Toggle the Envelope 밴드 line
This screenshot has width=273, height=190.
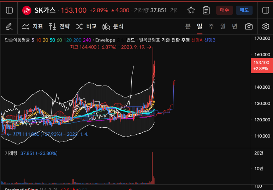pos(131,40)
